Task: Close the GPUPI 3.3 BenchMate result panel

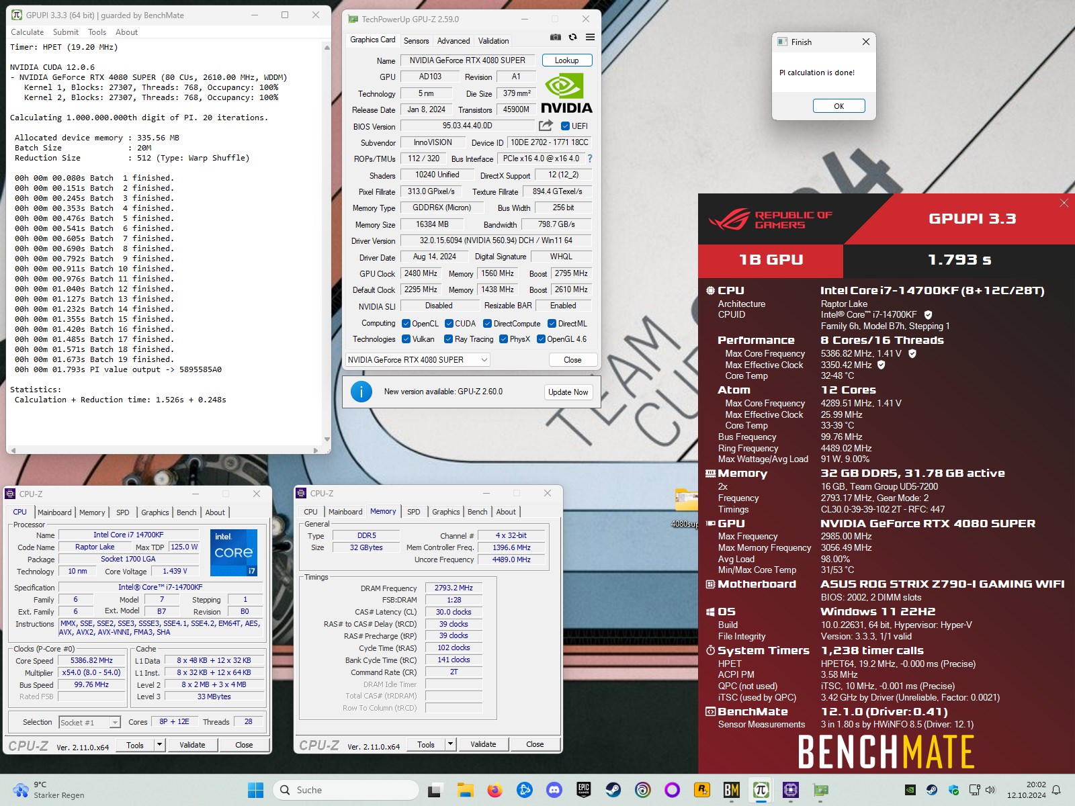Action: click(1064, 203)
